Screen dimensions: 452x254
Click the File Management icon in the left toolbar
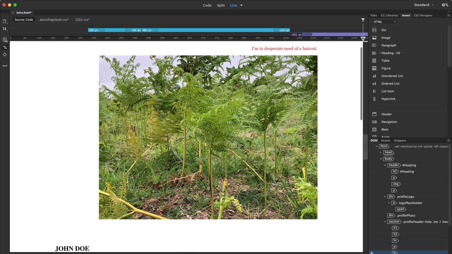click(5, 22)
